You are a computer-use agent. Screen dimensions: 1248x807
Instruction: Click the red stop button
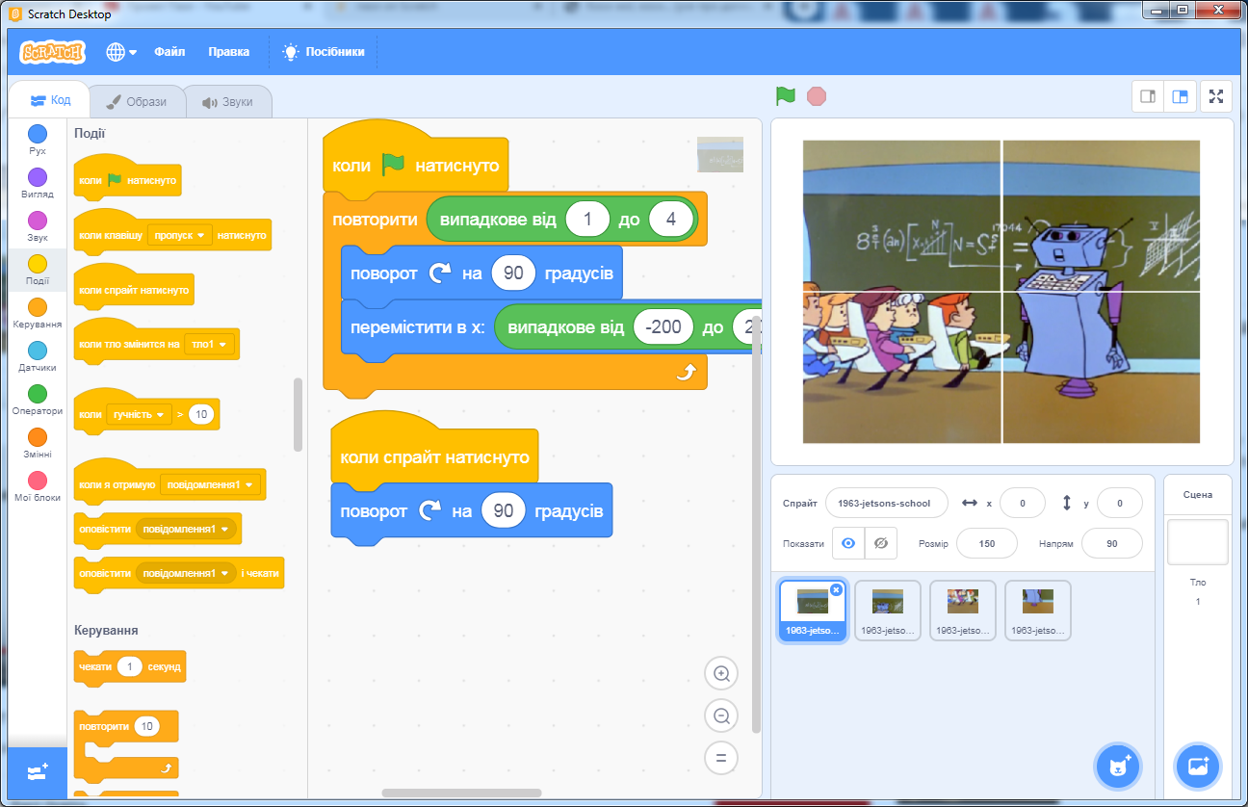pos(817,96)
